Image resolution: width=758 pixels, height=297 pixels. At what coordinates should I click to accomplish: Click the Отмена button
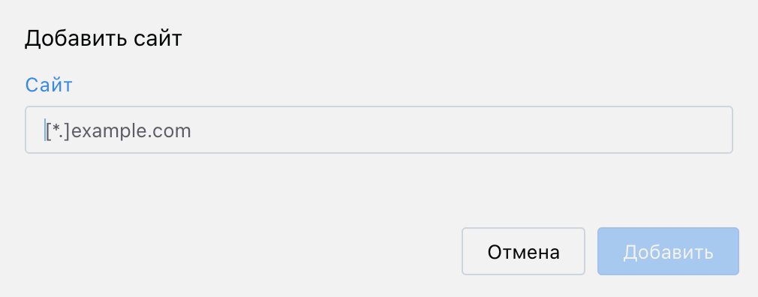pyautogui.click(x=523, y=251)
